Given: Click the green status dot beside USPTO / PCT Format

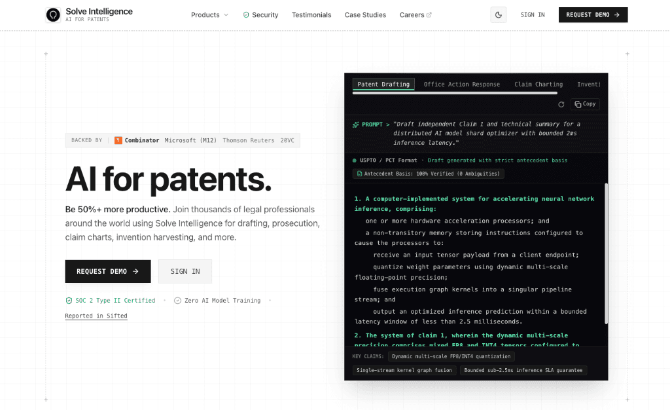Looking at the screenshot, I should [354, 160].
